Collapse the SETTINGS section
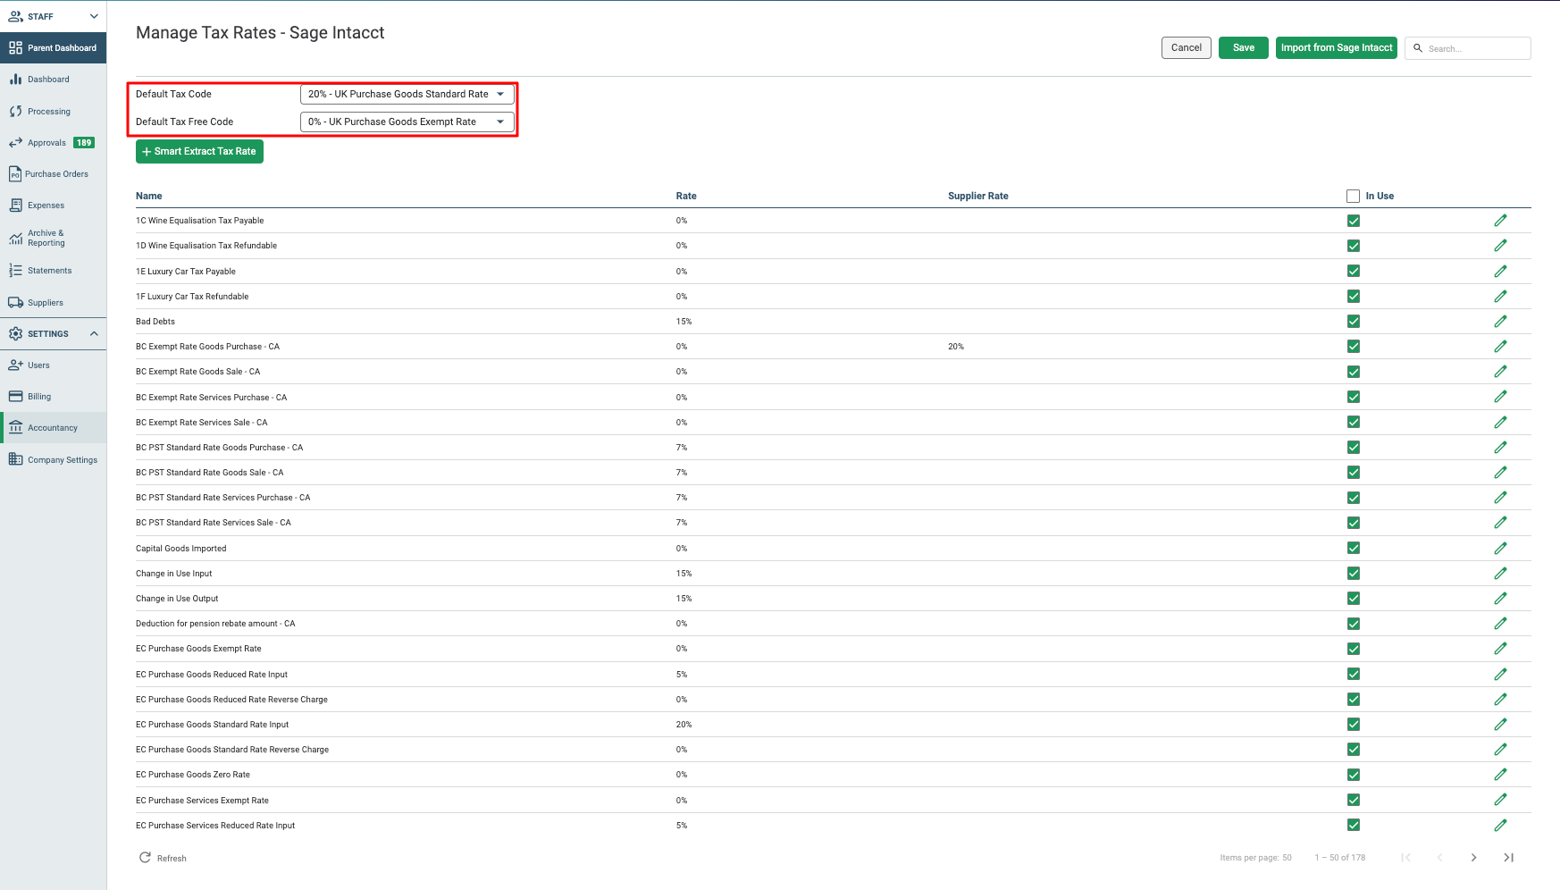 (x=53, y=334)
